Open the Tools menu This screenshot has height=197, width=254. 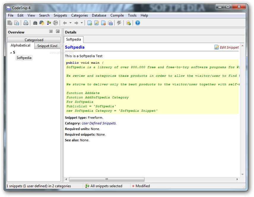tap(132, 15)
